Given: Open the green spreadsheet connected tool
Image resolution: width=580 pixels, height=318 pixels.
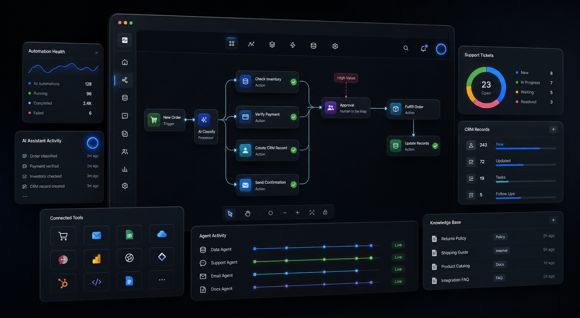Looking at the screenshot, I should pyautogui.click(x=129, y=234).
